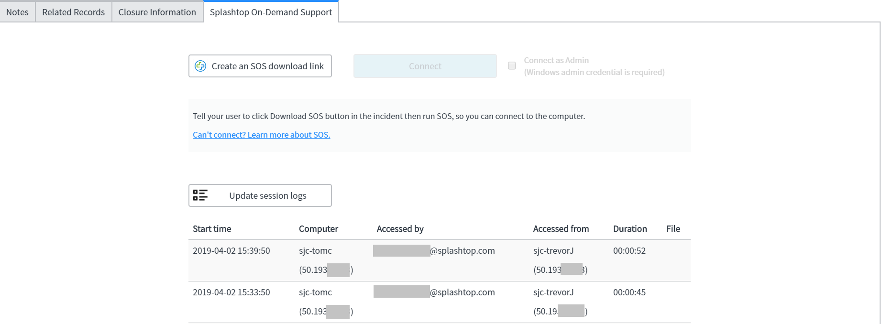Click the Connect button
Screen dimensions: 882x324
(x=425, y=66)
